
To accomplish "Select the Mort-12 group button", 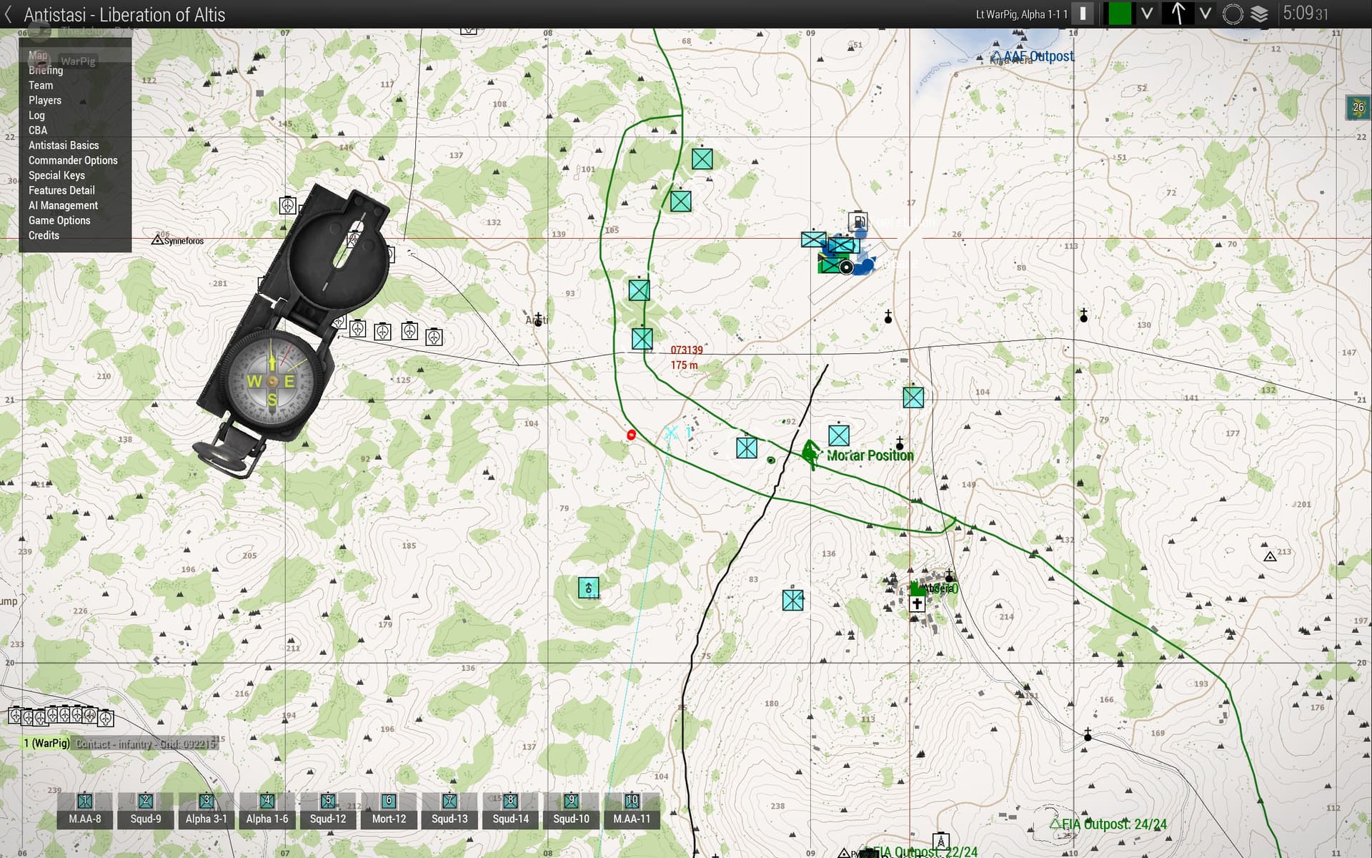I will pos(389,810).
